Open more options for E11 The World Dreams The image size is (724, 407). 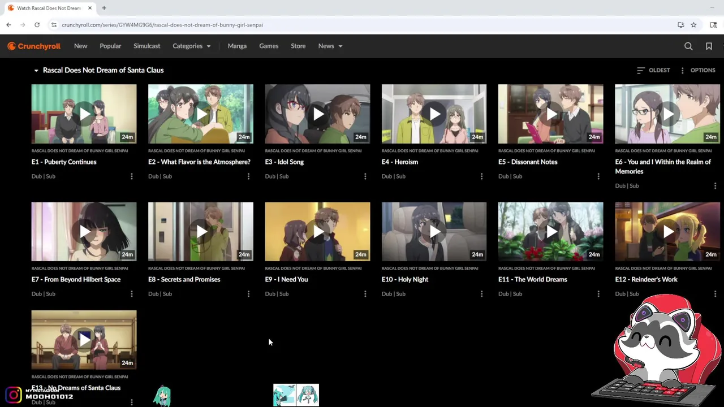(598, 294)
